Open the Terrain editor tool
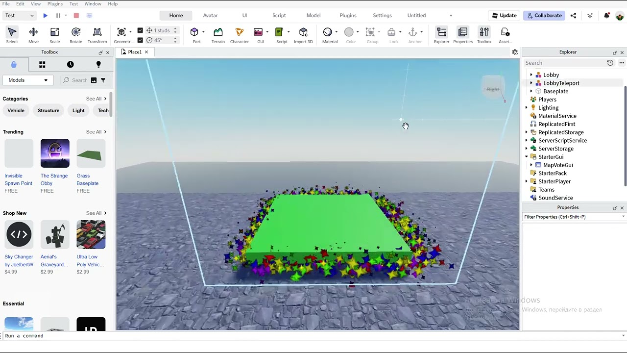Viewport: 627px width, 353px height. click(218, 35)
